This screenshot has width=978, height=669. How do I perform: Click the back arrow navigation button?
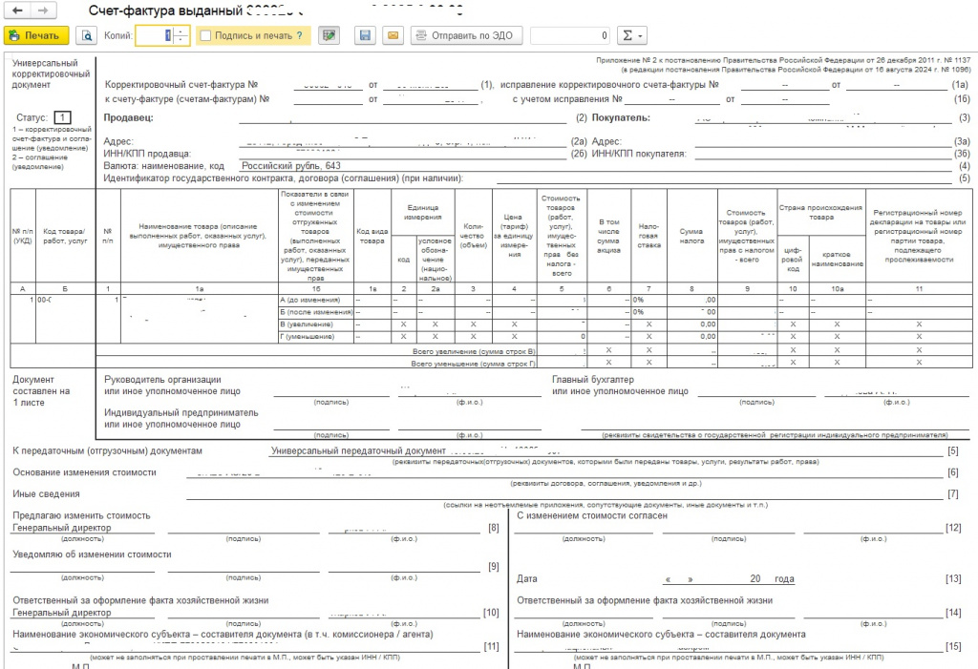tap(17, 10)
